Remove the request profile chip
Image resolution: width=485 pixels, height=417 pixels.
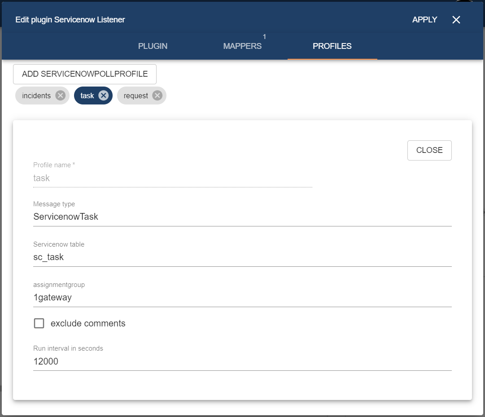(x=157, y=96)
